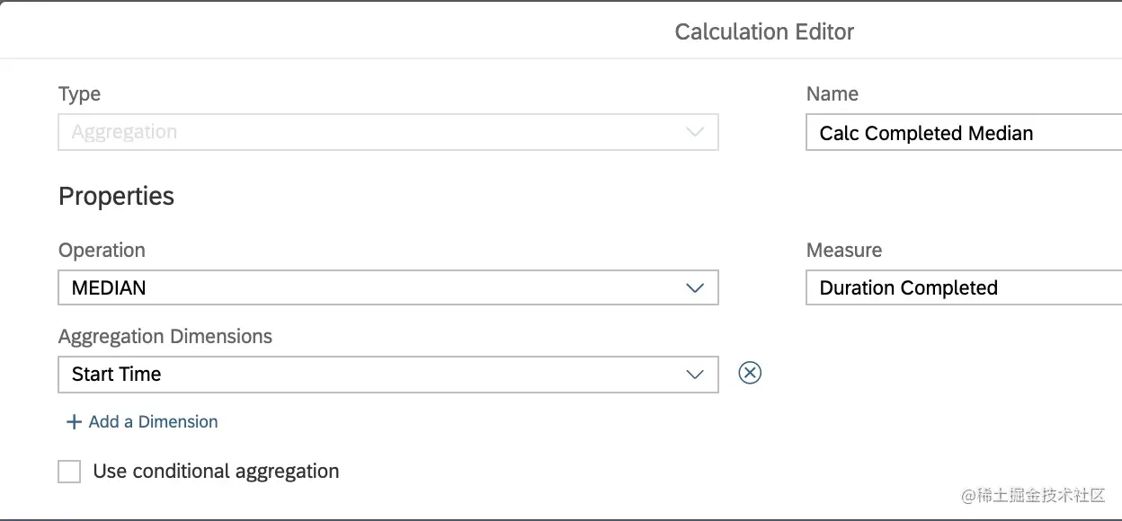This screenshot has height=521, width=1122.
Task: Click the chevron arrow in the Operation box
Action: (x=694, y=288)
